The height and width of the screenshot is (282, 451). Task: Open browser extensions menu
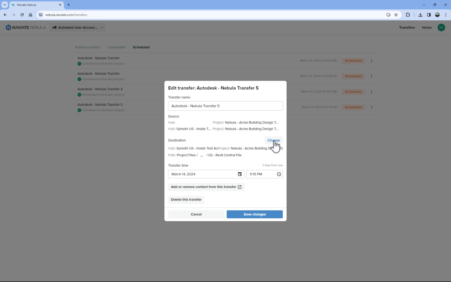pos(408,15)
